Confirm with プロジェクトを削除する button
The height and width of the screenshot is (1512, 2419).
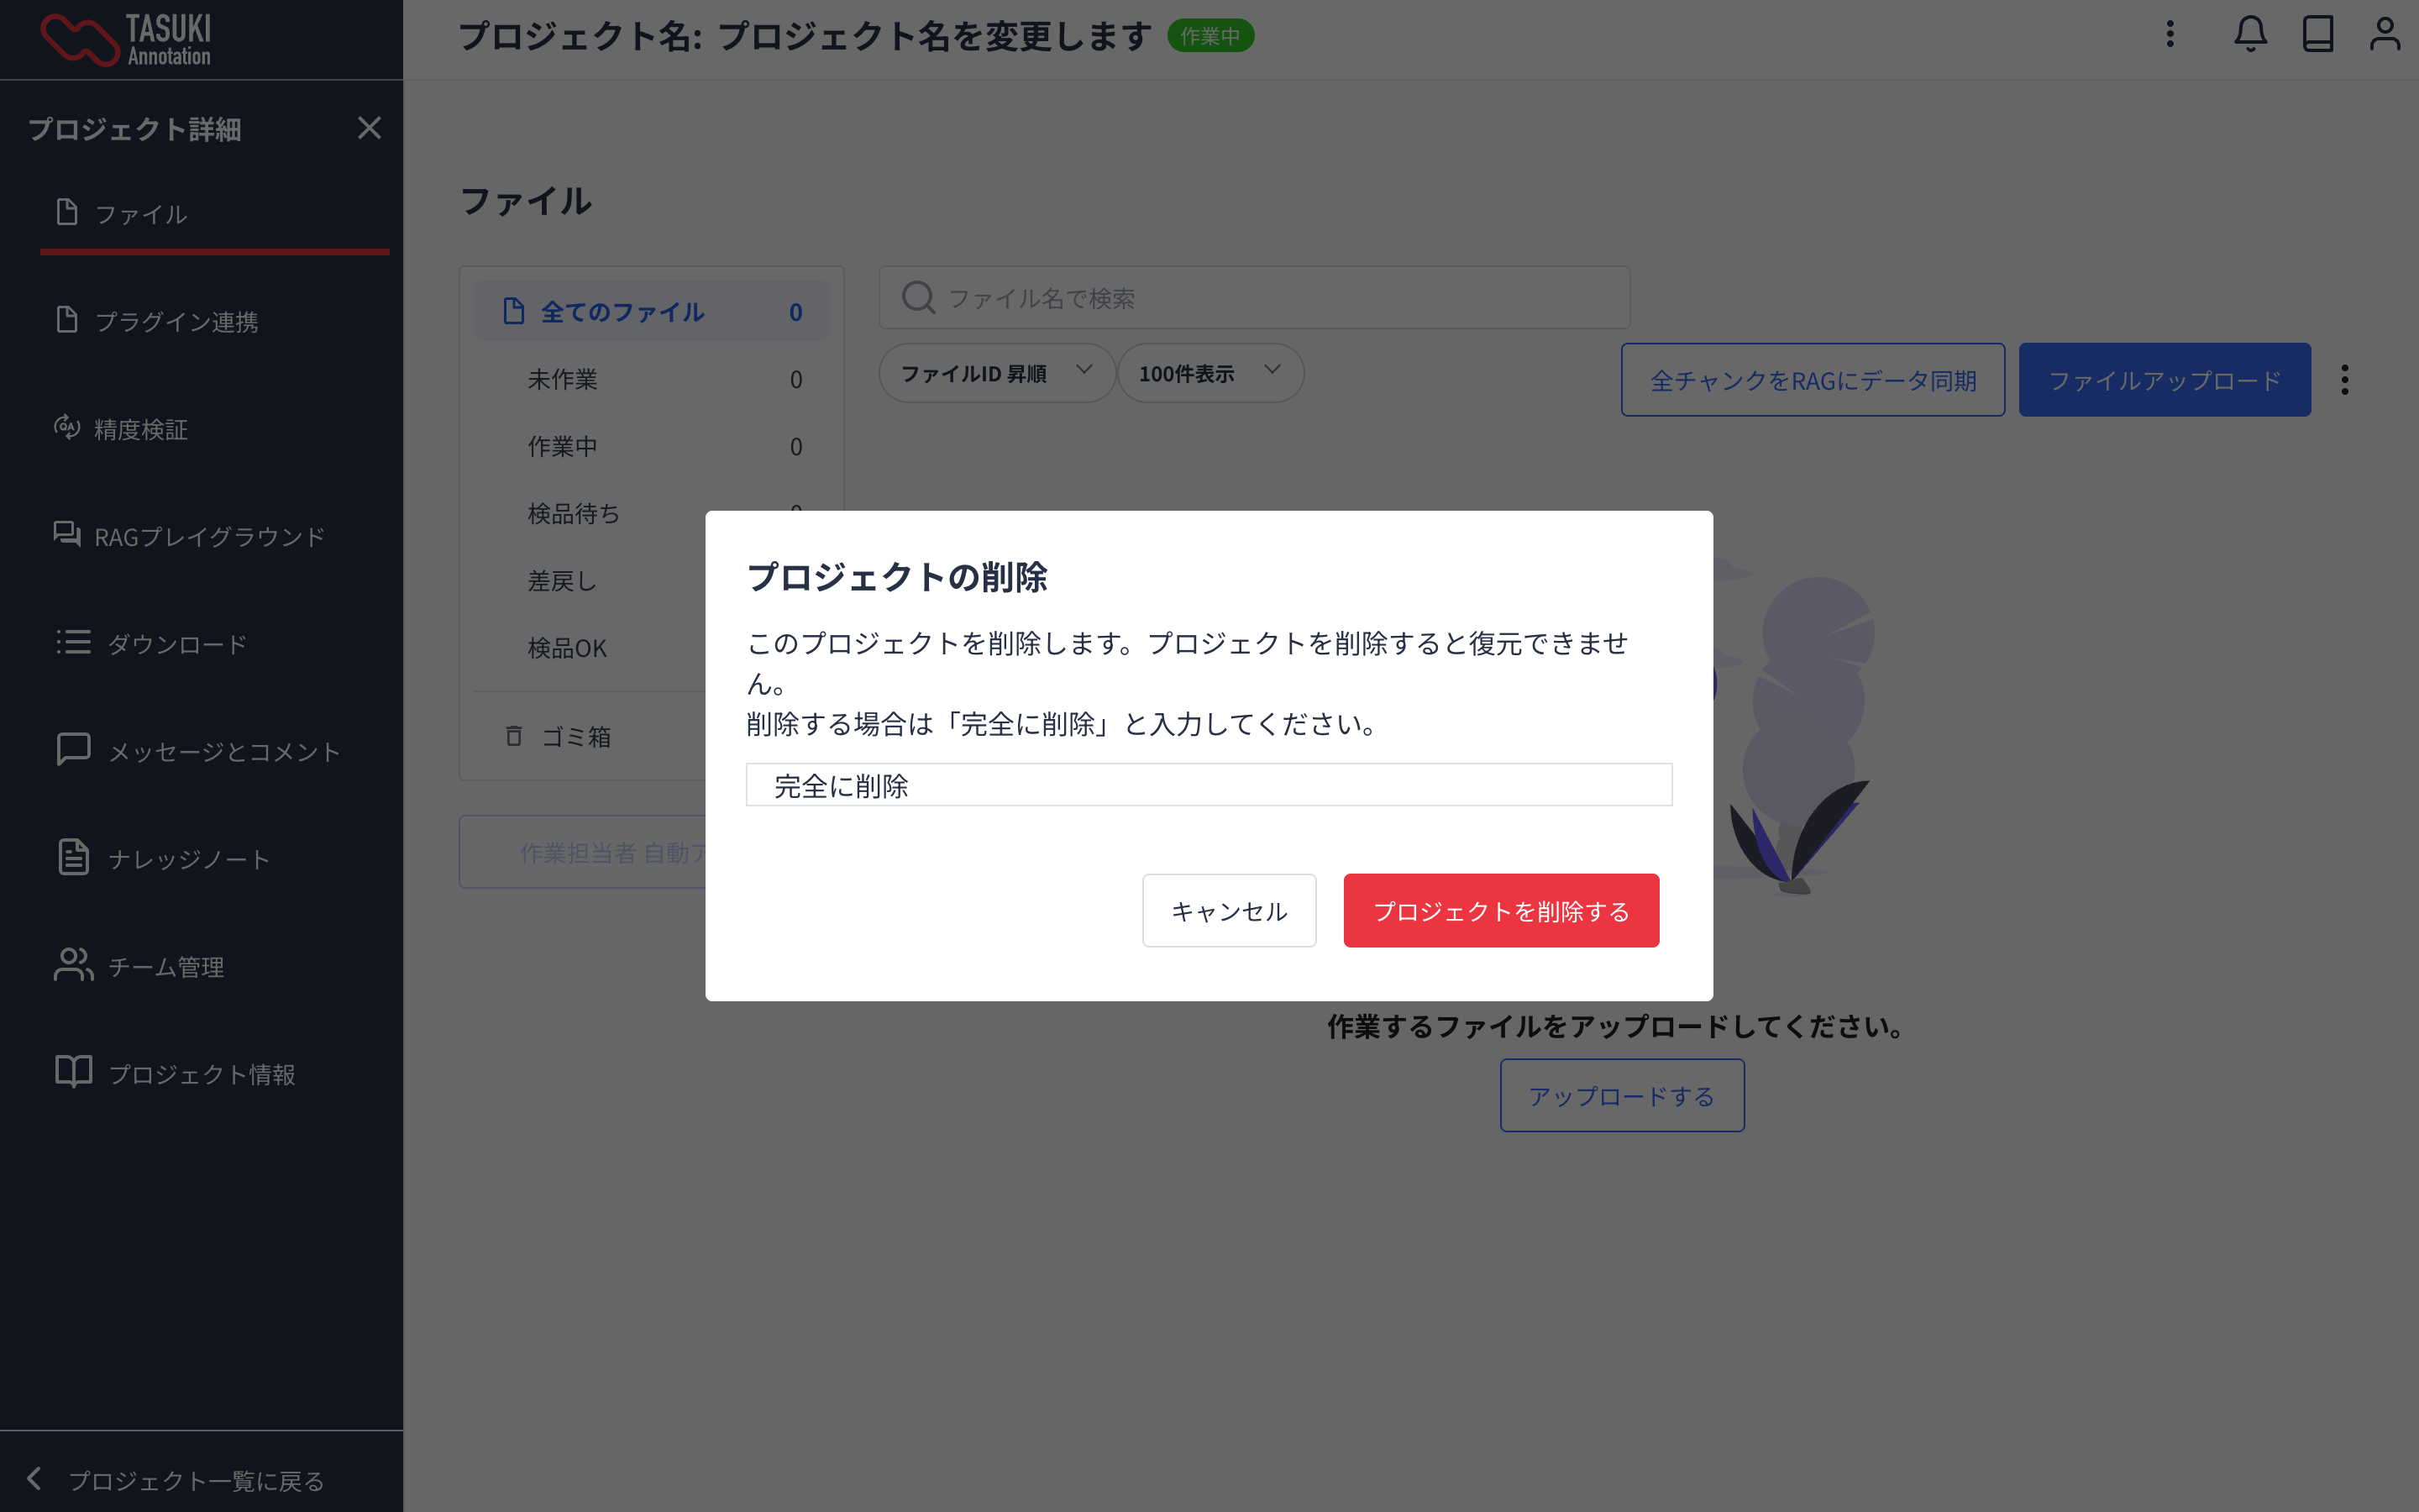[x=1500, y=911]
